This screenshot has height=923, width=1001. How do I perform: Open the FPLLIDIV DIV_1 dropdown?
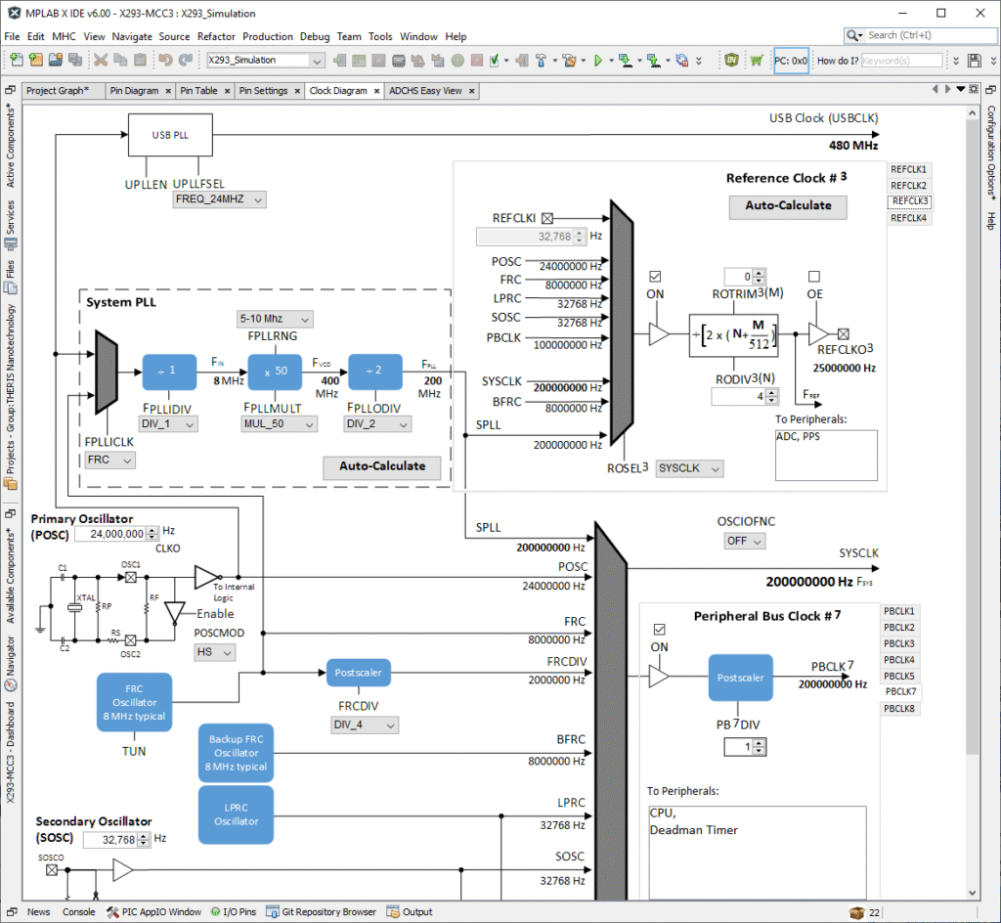coord(168,423)
